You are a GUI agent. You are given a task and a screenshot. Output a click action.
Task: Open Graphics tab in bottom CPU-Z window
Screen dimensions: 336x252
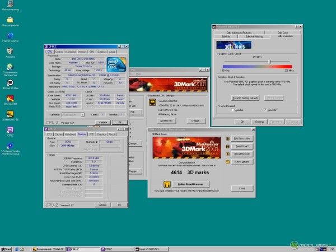(101, 134)
